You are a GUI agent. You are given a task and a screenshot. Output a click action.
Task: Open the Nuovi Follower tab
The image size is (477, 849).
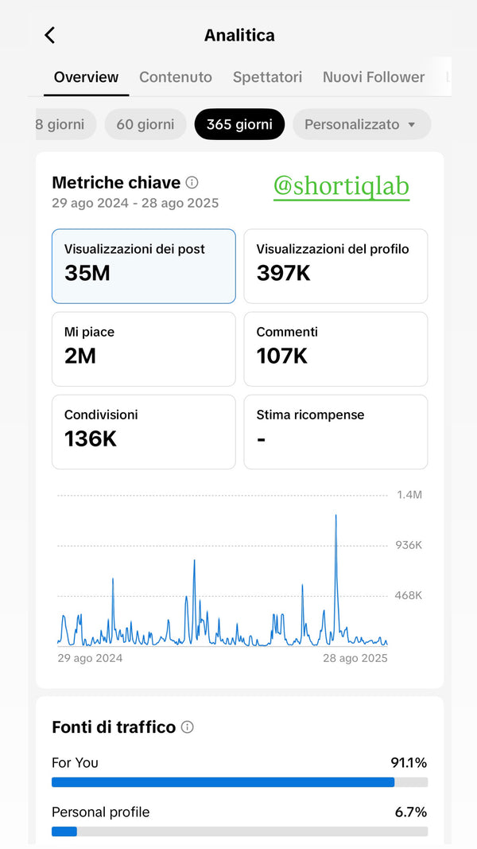tap(374, 77)
